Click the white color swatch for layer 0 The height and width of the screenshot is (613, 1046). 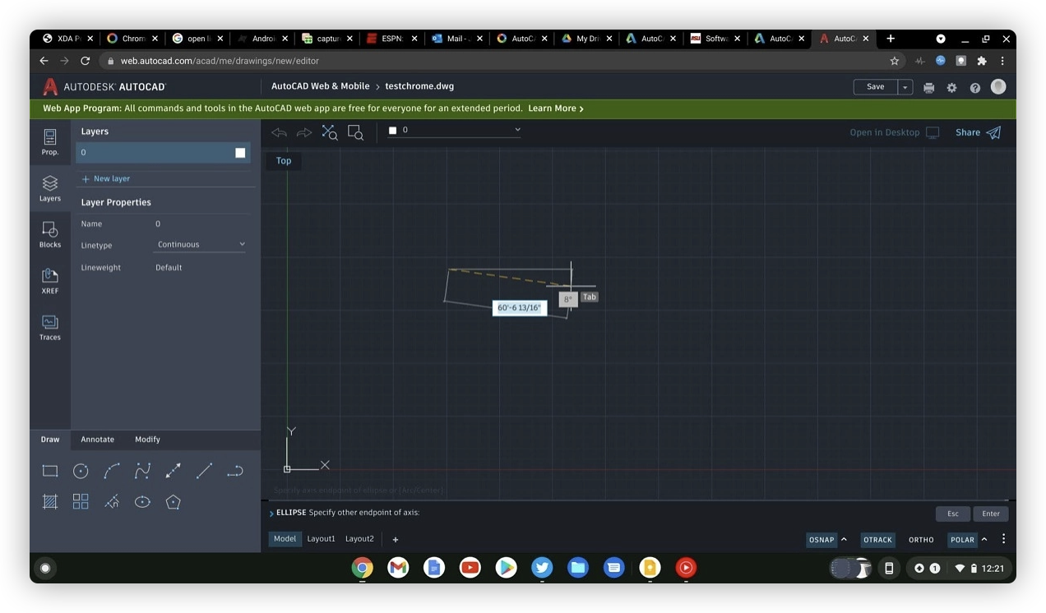coord(239,152)
